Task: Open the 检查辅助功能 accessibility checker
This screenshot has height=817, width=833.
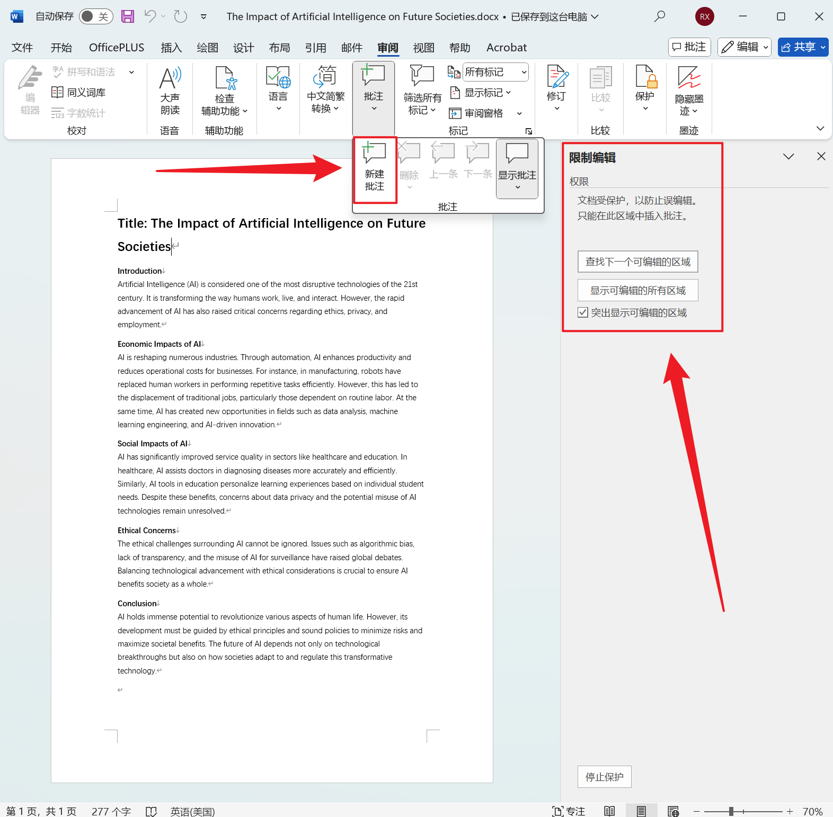Action: [224, 79]
